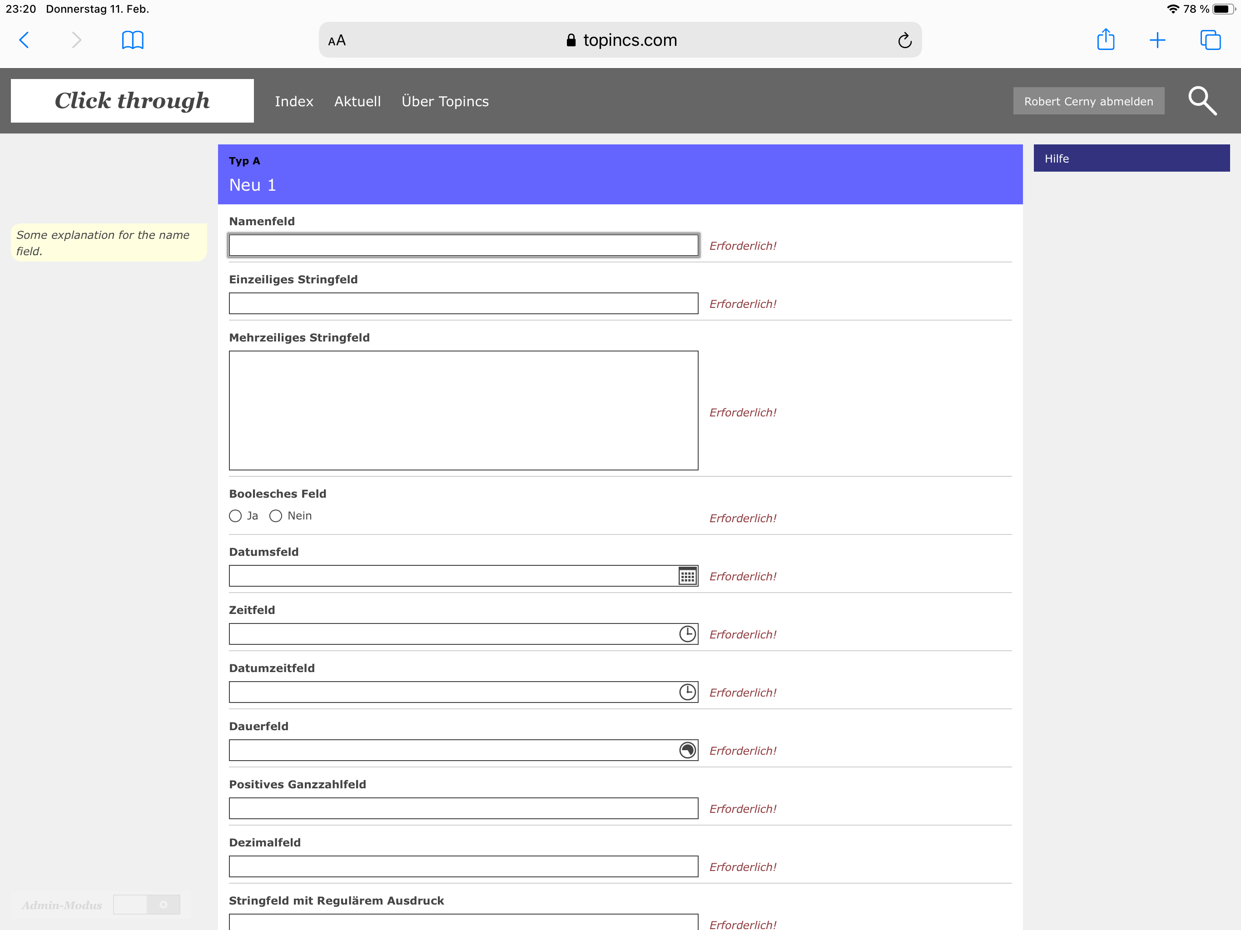
Task: Open the calendar picker in Datumsfeld
Action: [x=687, y=576]
